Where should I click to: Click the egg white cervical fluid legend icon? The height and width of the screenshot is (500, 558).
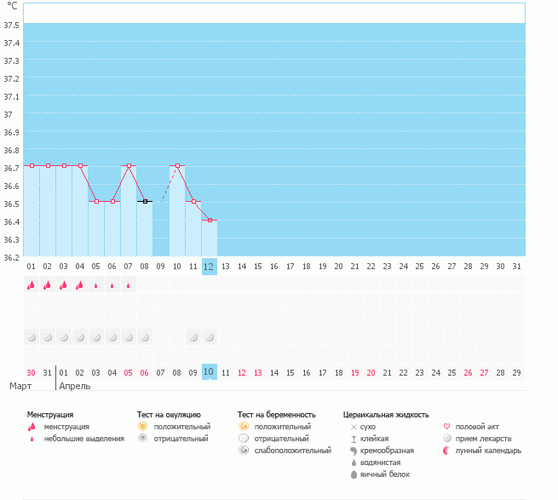(354, 474)
